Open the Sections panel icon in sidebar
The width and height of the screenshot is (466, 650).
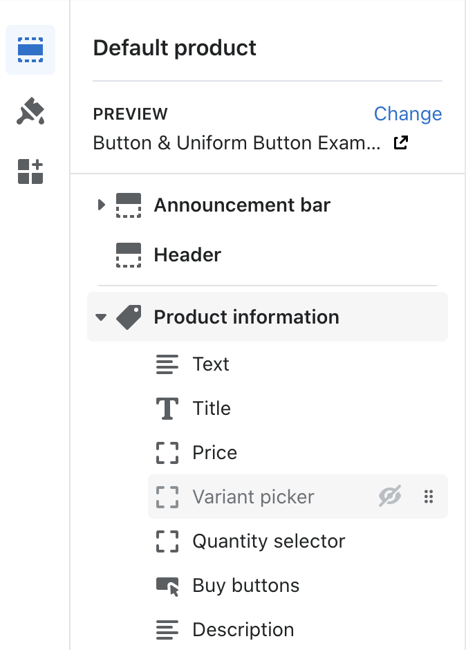tap(30, 50)
